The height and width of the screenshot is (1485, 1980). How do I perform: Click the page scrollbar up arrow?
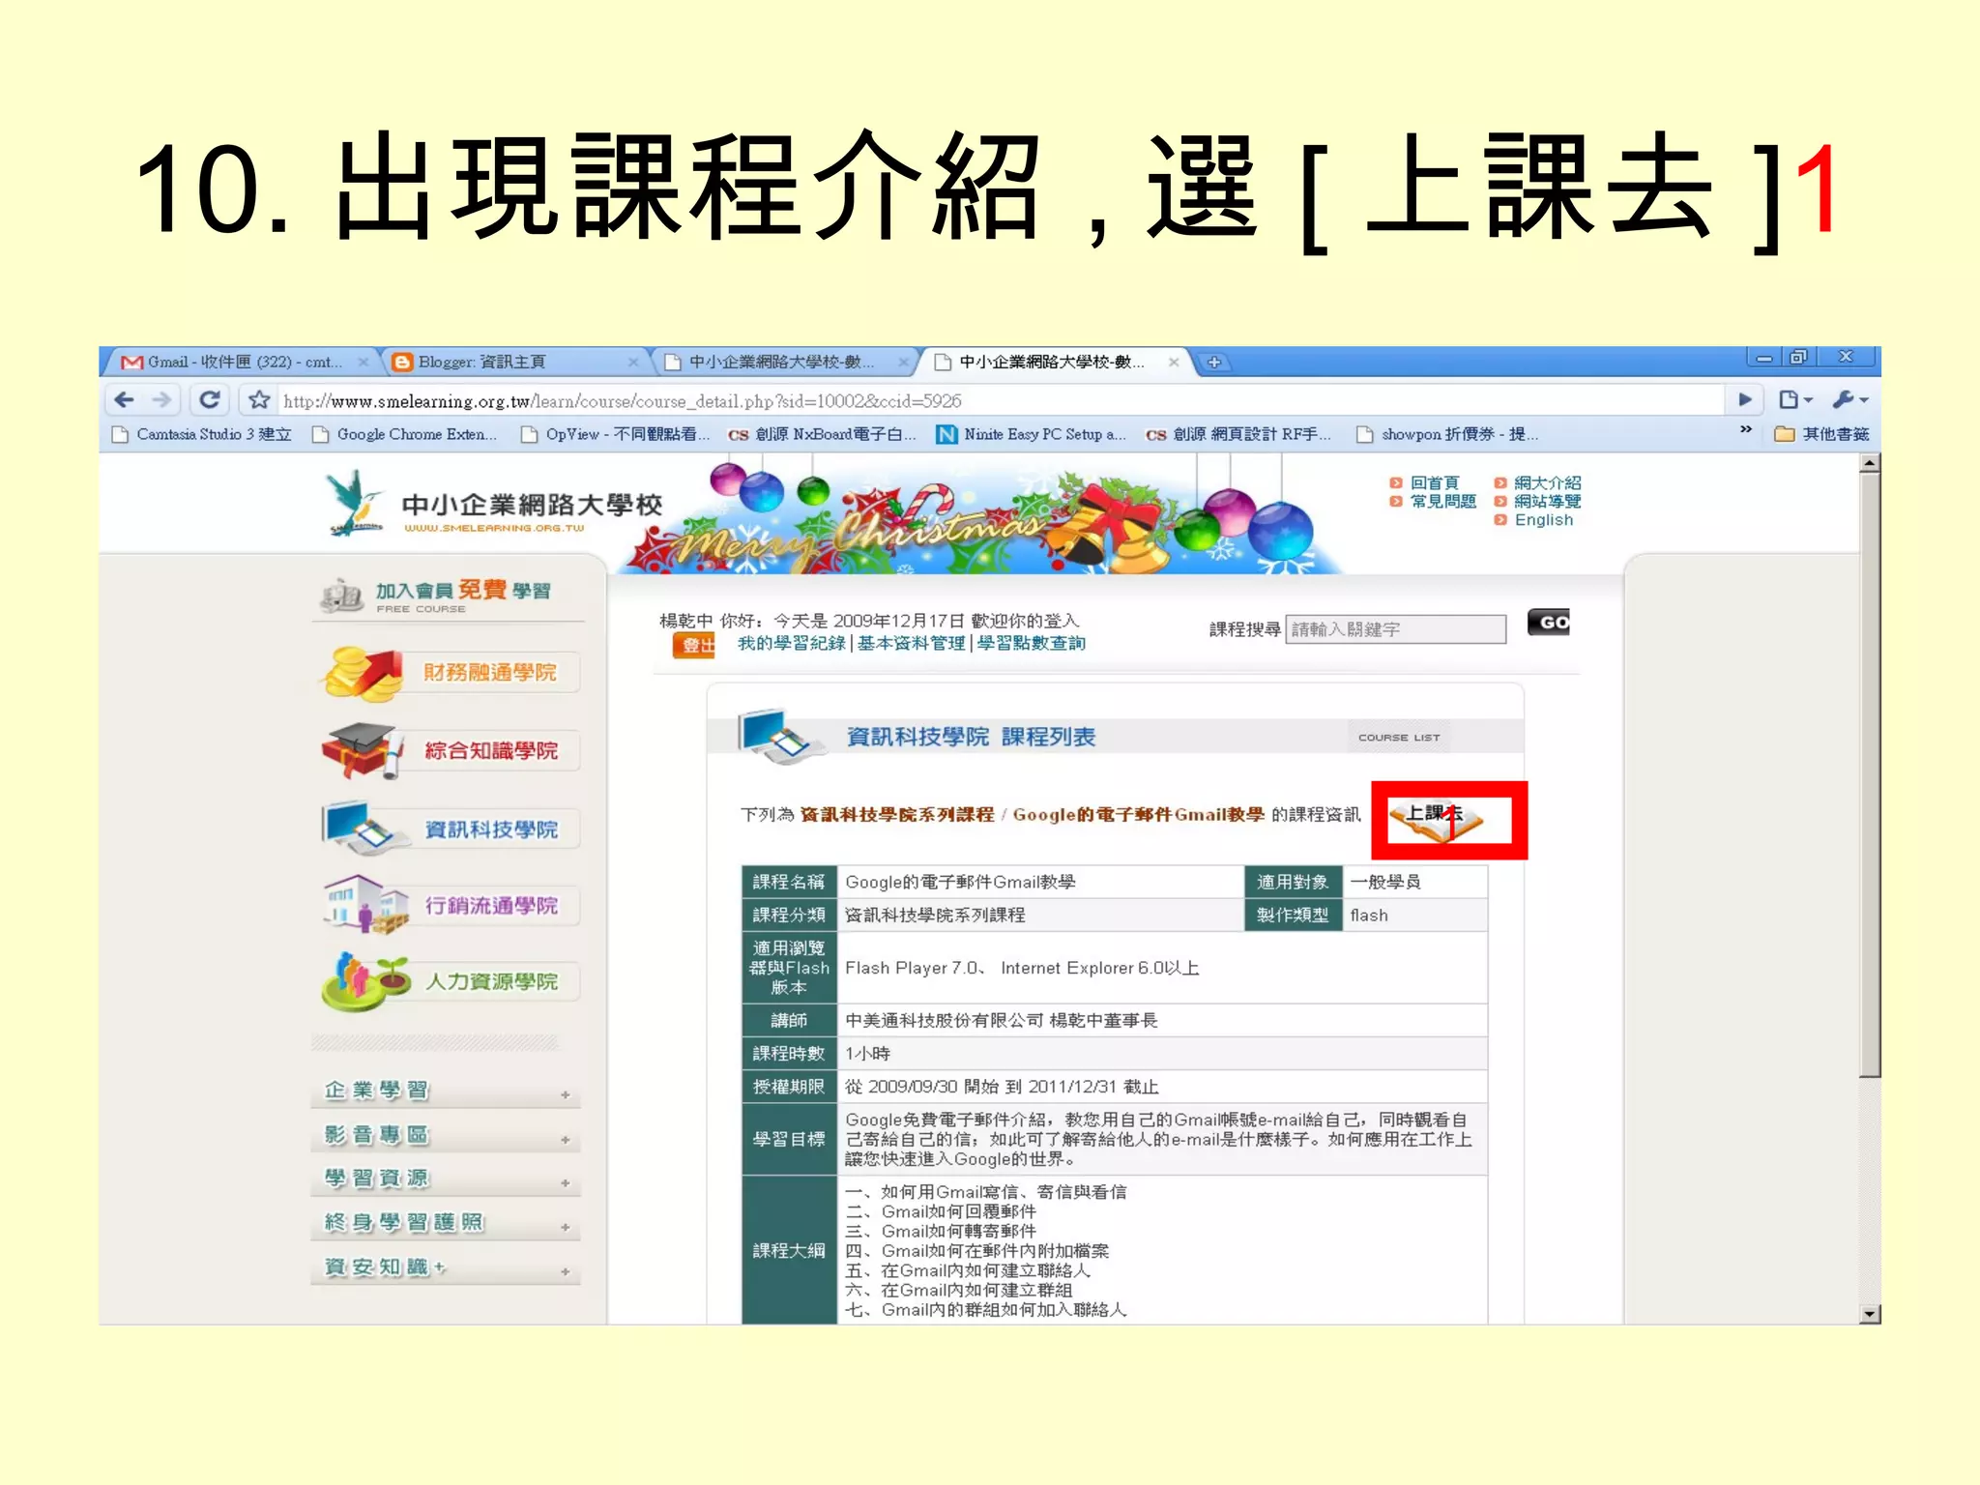[x=1870, y=463]
